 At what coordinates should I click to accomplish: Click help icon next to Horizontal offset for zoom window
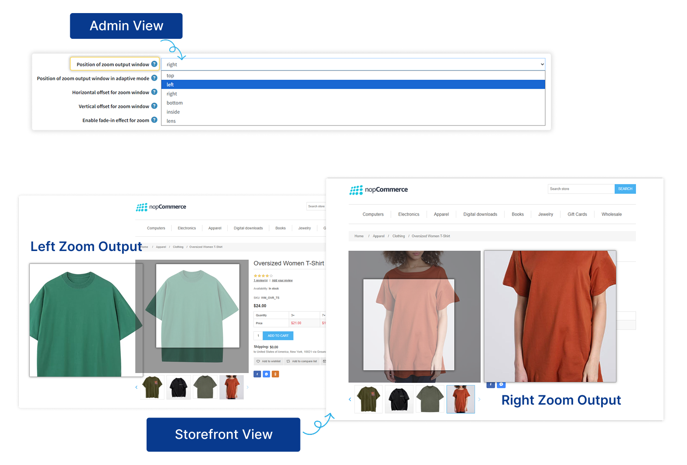(154, 92)
